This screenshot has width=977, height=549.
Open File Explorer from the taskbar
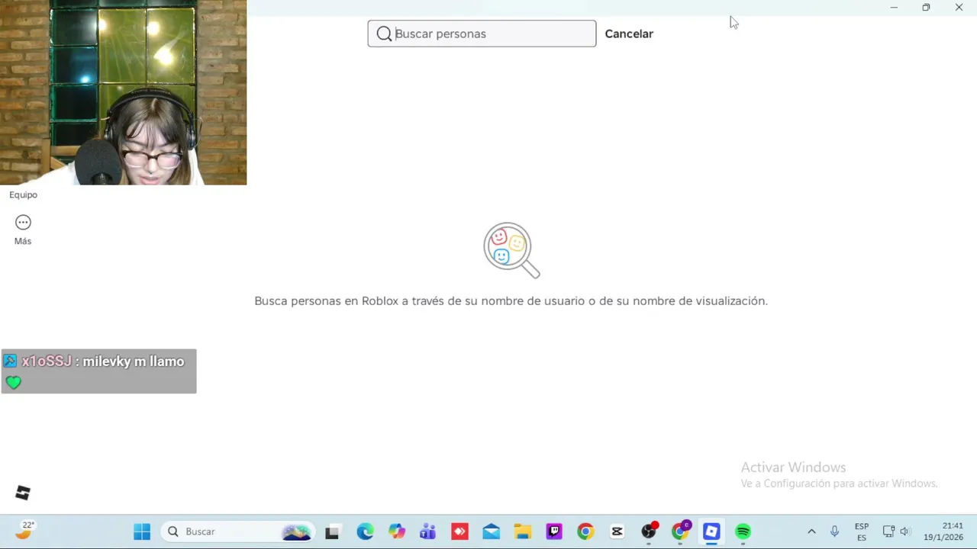523,531
